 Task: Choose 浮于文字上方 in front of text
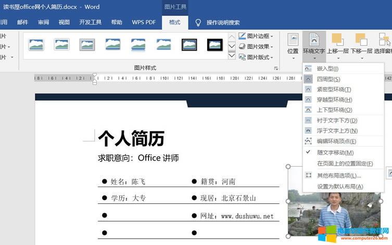(x=337, y=131)
